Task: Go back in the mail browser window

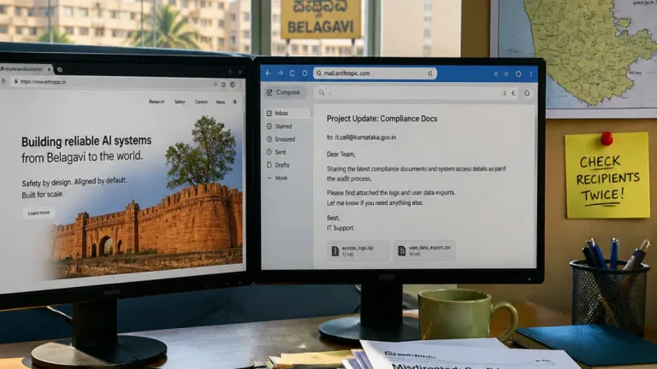Action: tap(268, 73)
